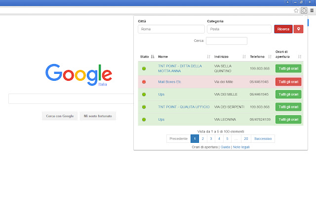Click Vista da 1 a 5 status text
The image size is (316, 197).
(x=221, y=131)
